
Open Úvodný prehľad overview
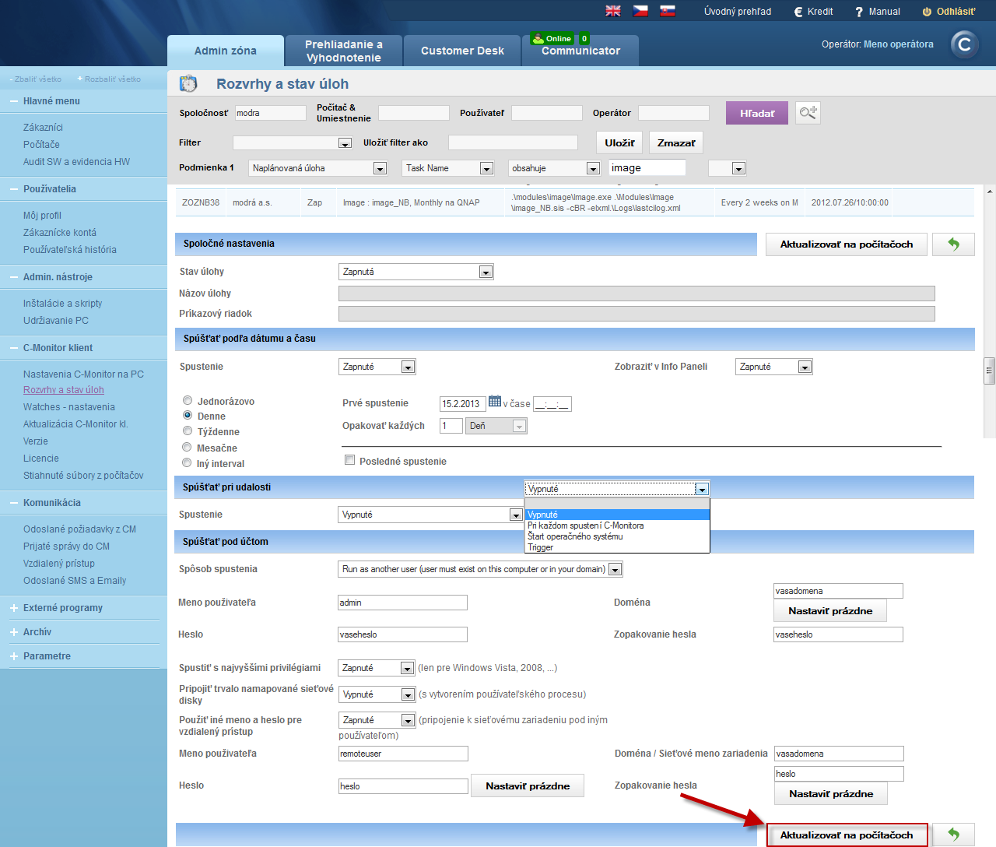(738, 12)
